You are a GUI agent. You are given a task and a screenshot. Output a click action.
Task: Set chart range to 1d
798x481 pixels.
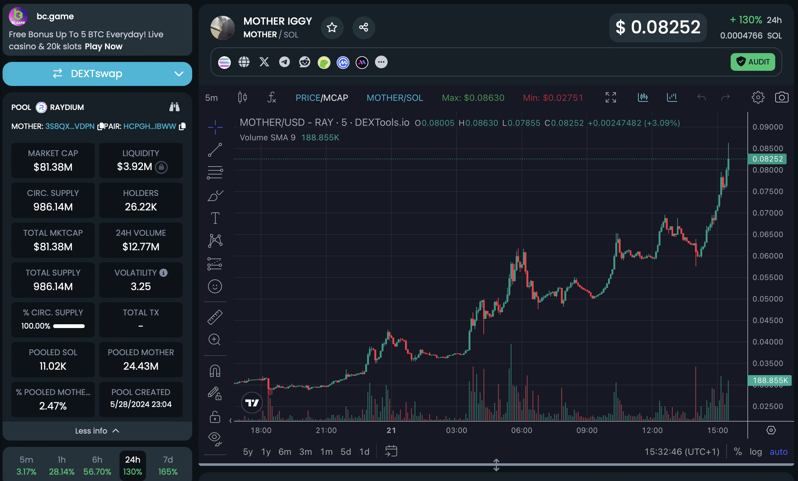(364, 452)
